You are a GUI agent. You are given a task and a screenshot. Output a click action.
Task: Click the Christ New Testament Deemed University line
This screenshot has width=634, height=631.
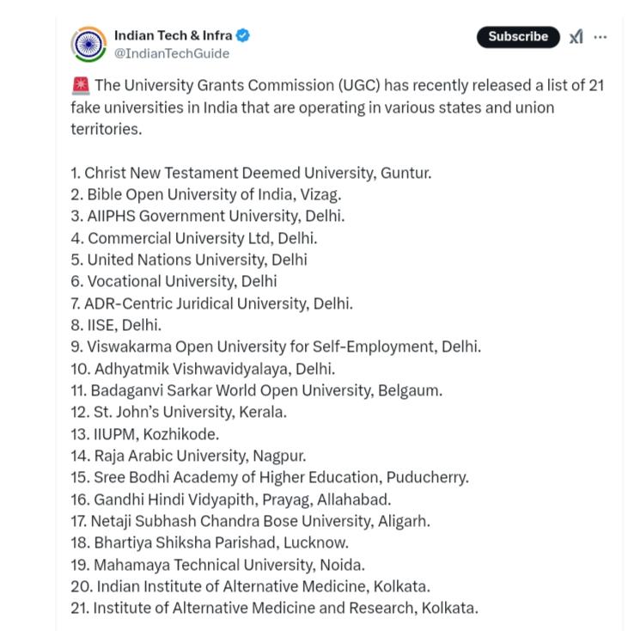point(251,173)
